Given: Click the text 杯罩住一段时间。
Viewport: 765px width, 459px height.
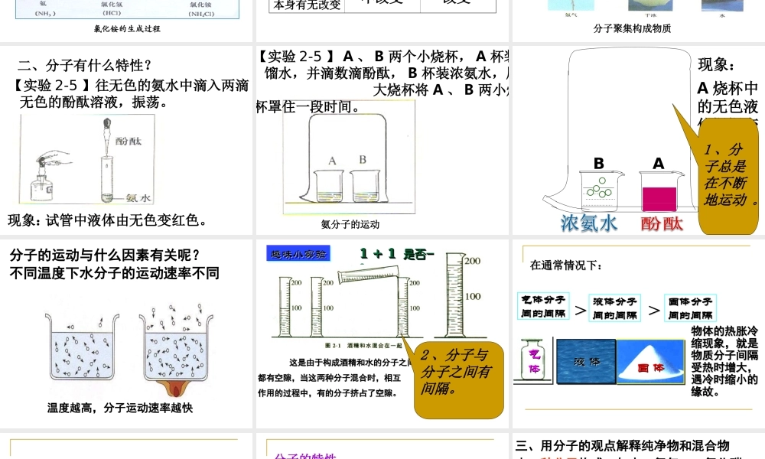Looking at the screenshot, I should [x=309, y=107].
